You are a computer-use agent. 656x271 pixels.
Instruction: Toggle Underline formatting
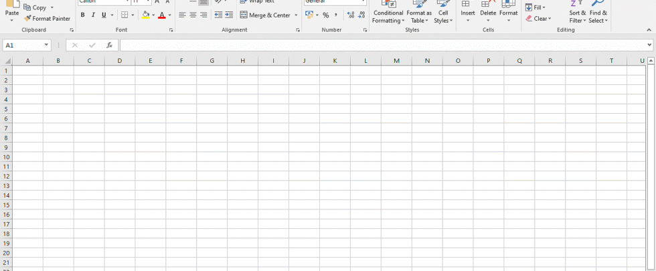click(103, 15)
